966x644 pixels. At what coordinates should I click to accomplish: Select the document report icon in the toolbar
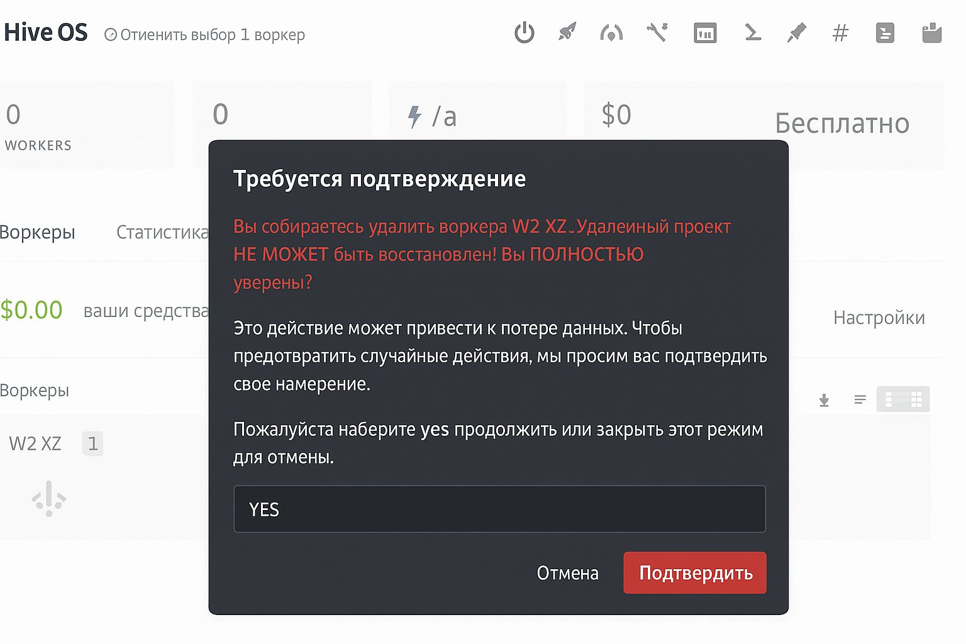884,33
